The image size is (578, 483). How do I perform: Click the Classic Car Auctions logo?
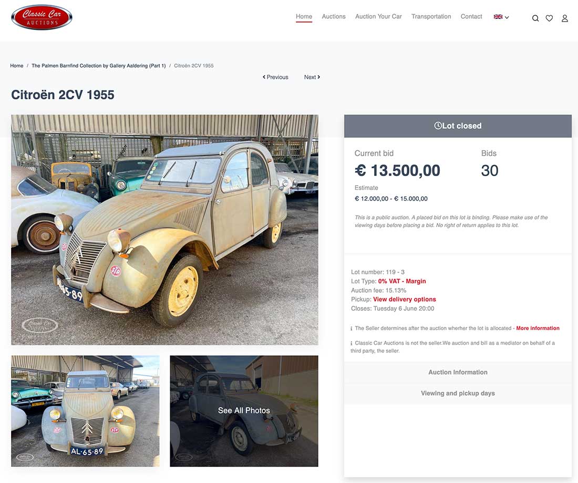(x=42, y=17)
